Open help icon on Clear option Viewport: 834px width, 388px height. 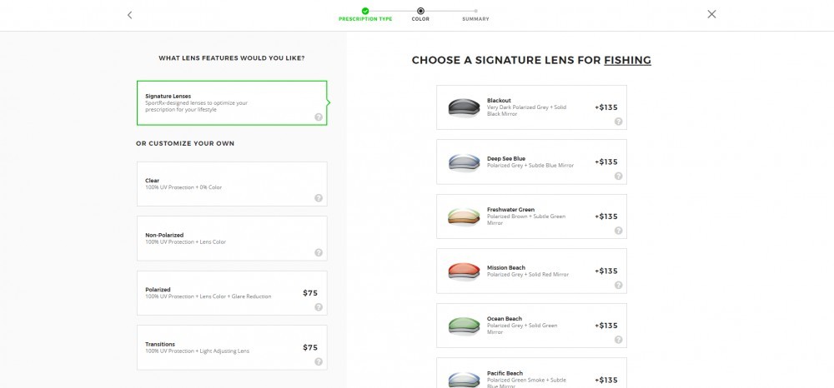318,198
